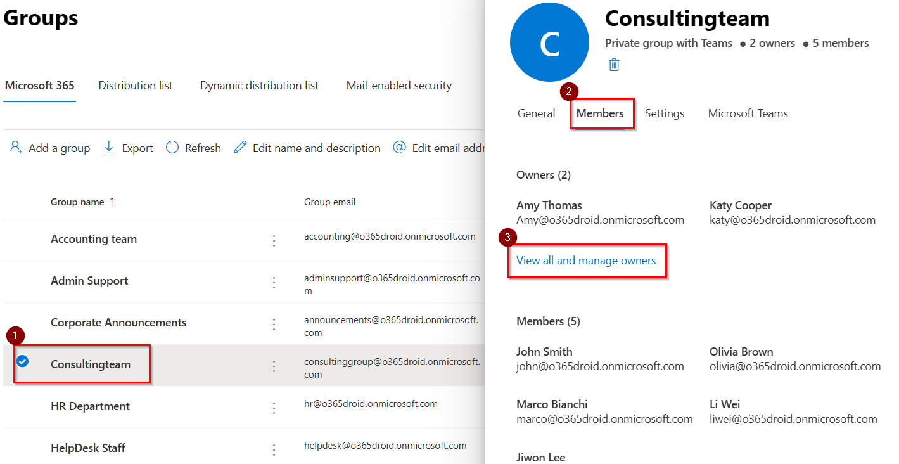Click the Consultingteam avatar circle
The image size is (899, 464).
(549, 42)
